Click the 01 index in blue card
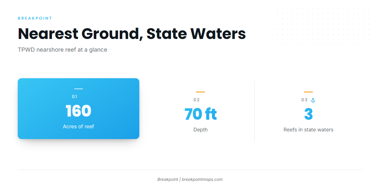This screenshot has width=380, height=190. coord(75,97)
